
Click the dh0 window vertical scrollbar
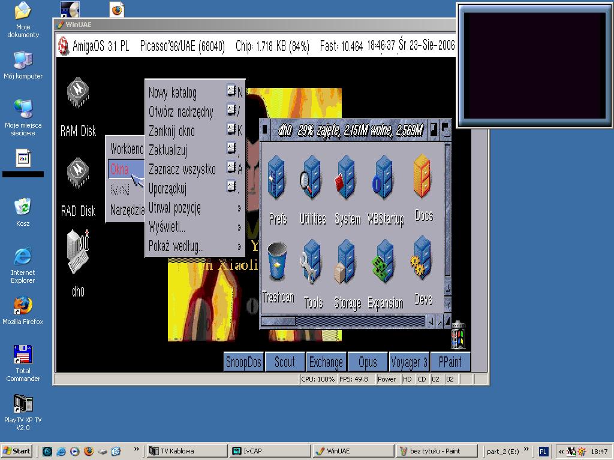click(447, 211)
